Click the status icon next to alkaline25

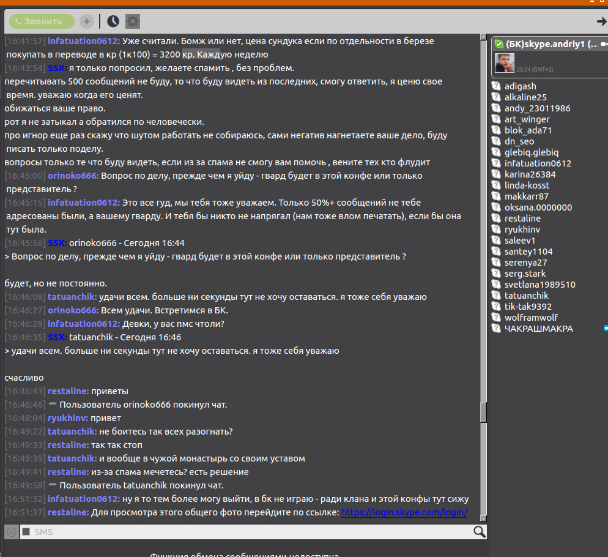tap(496, 97)
